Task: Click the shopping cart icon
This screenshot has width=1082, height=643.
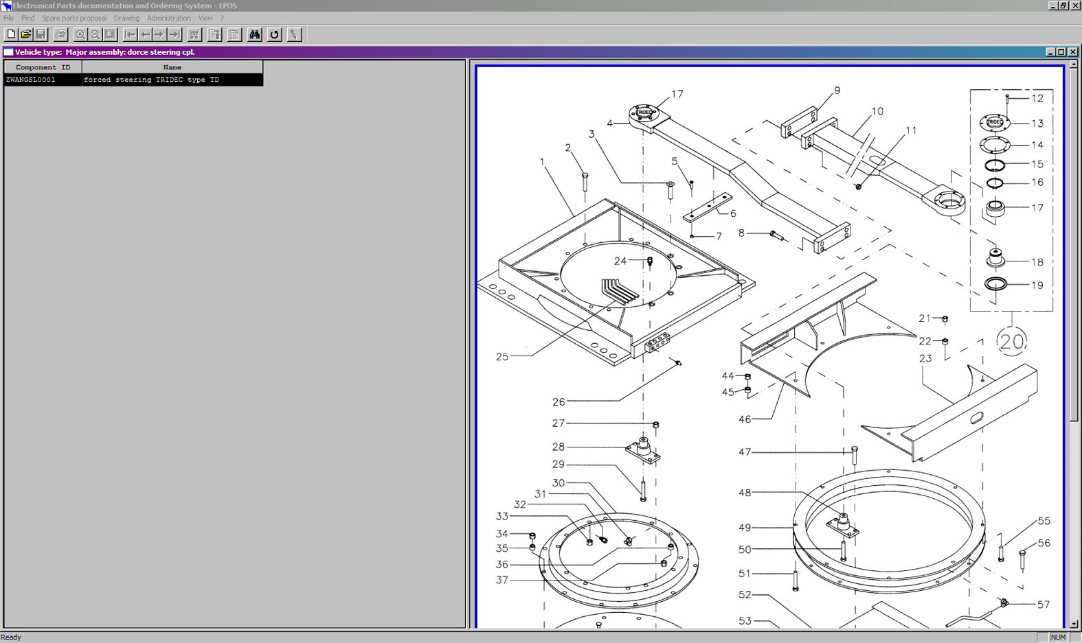Action: (x=194, y=34)
